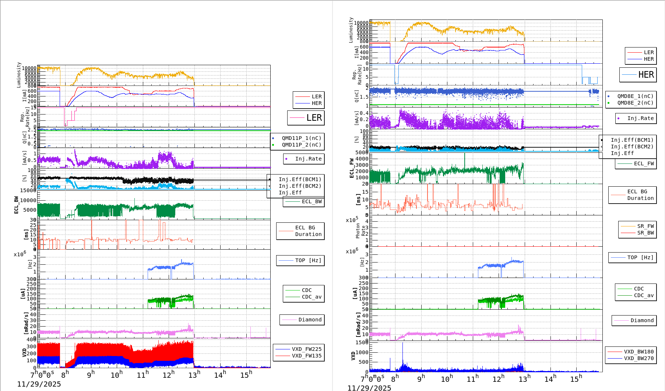The width and height of the screenshot is (665, 391).
Task: Click the 13h tick label on right plot
Action: click(524, 378)
